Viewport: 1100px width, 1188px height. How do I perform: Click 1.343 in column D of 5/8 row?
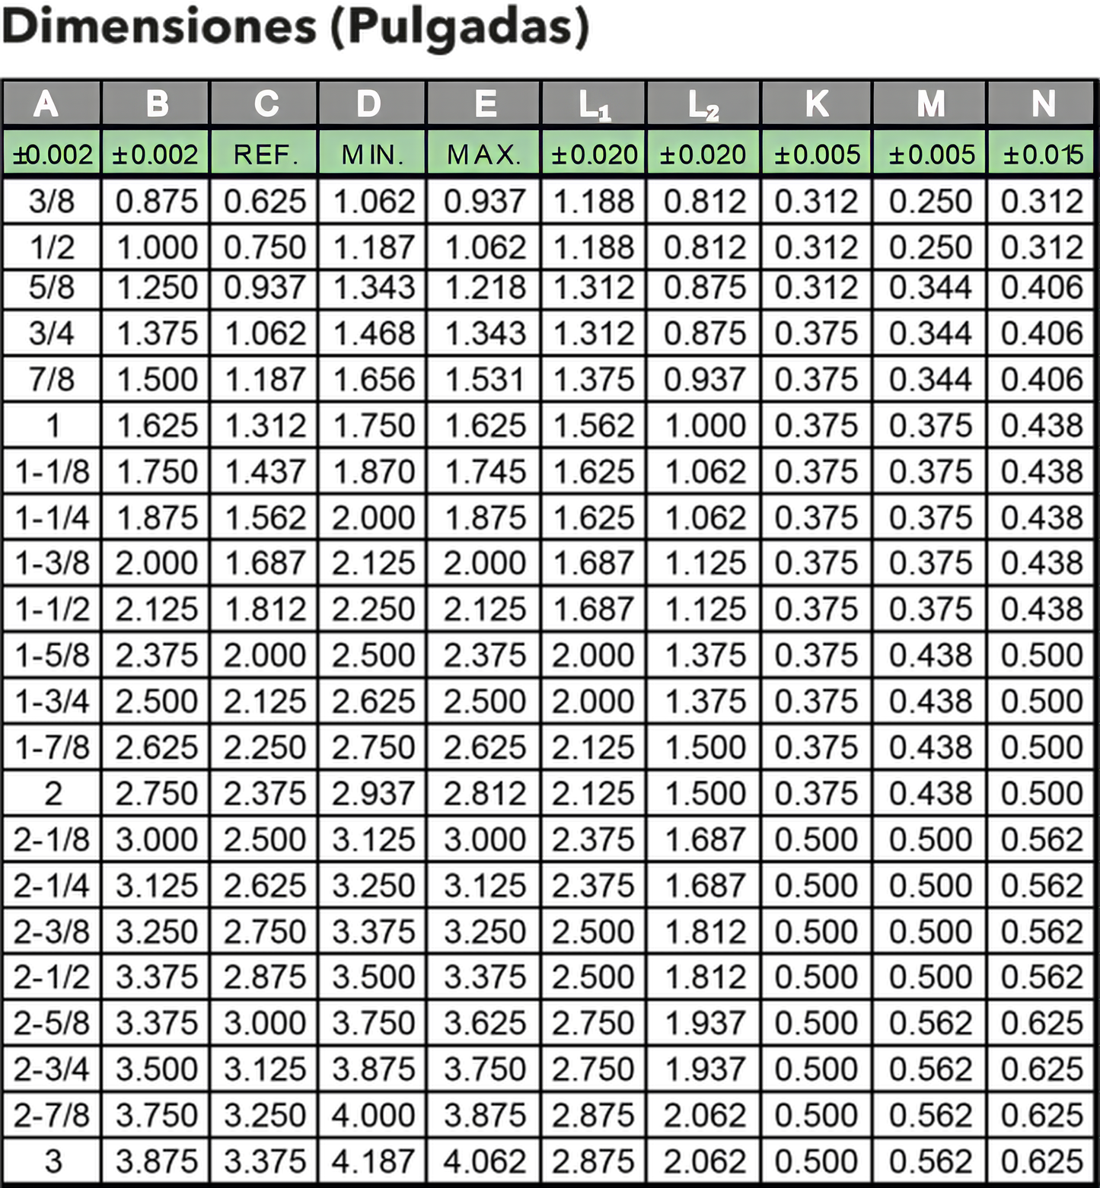(374, 288)
